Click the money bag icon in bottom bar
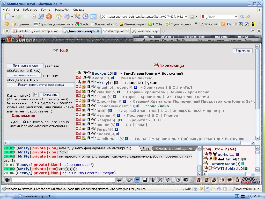The height and width of the screenshot is (199, 265). (x=199, y=180)
